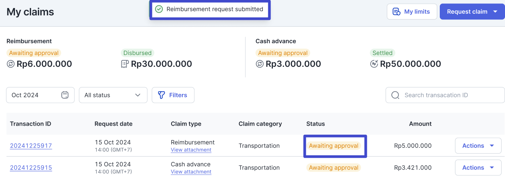Click the sync icon beside Rp3.000.000

(x=260, y=64)
